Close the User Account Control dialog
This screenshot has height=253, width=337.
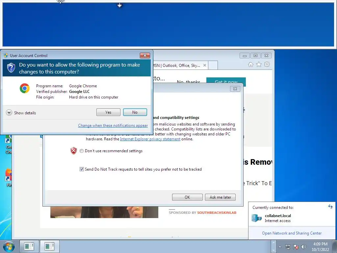click(145, 55)
